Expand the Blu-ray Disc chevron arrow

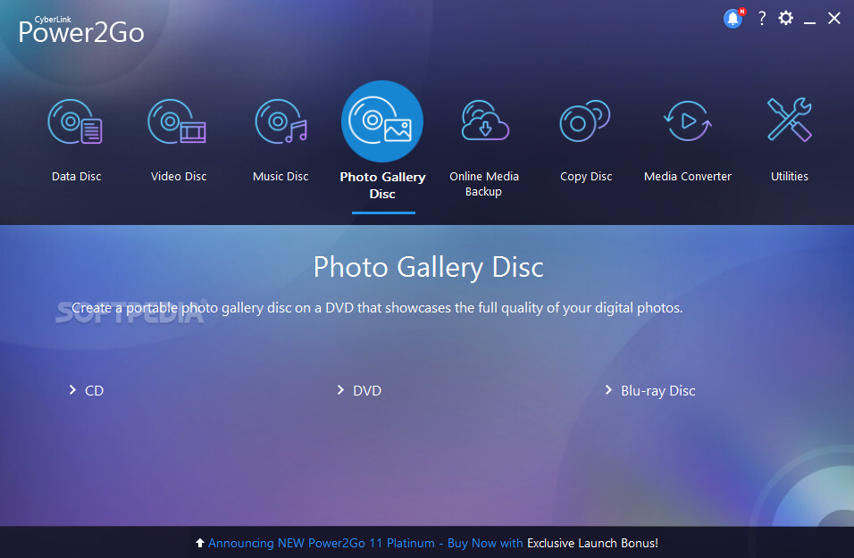(608, 390)
